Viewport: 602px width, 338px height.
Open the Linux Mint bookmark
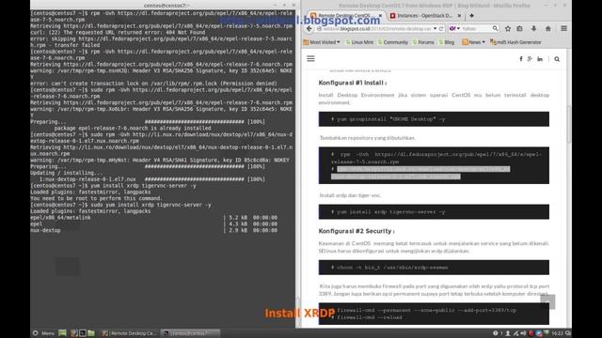(x=359, y=42)
